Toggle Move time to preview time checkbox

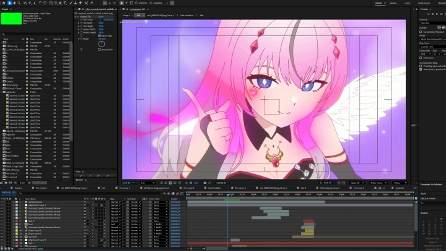[421, 69]
